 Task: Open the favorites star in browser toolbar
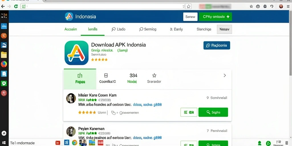pyautogui.click(x=251, y=7)
